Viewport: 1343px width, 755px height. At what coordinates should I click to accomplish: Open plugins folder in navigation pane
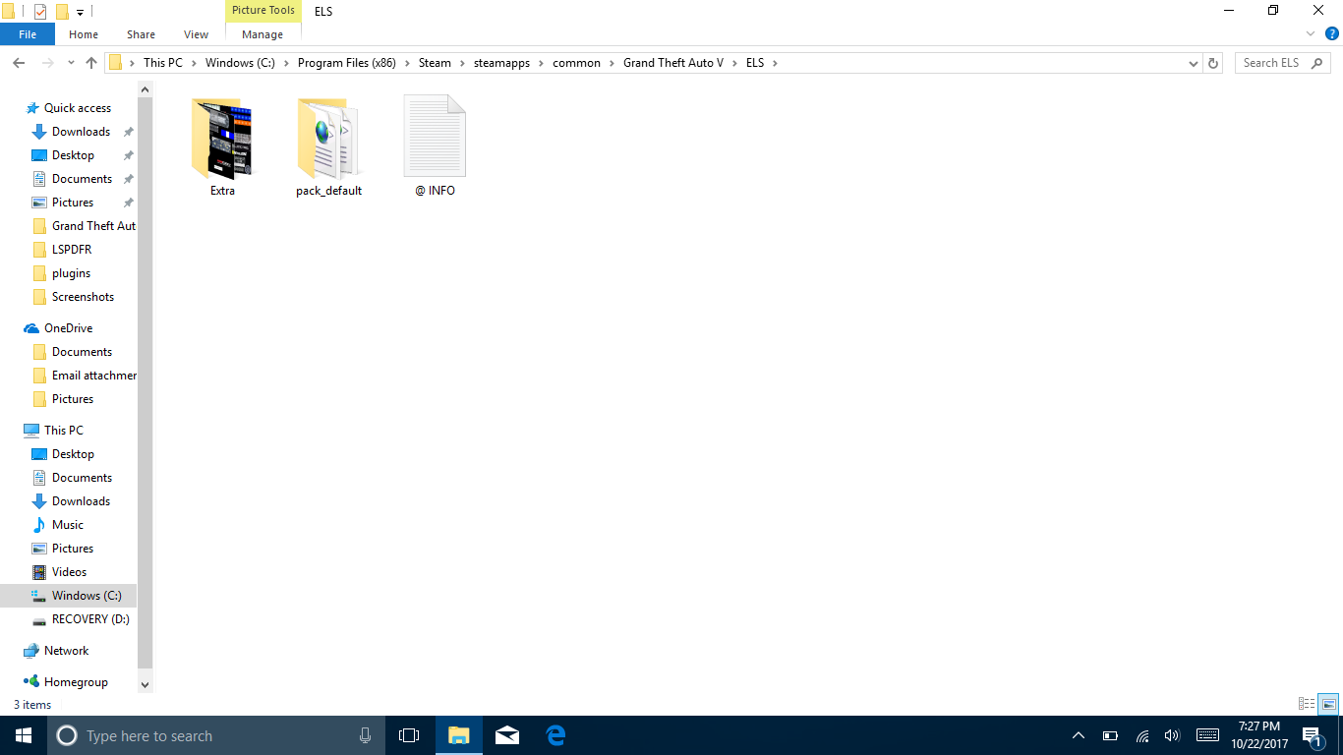click(x=71, y=273)
